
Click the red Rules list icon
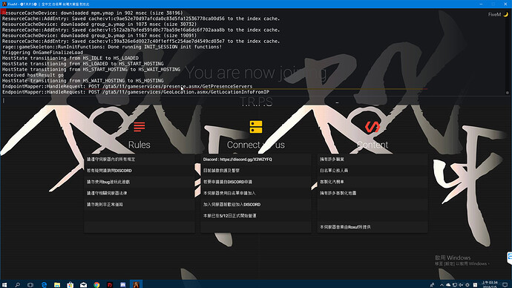[x=140, y=126]
